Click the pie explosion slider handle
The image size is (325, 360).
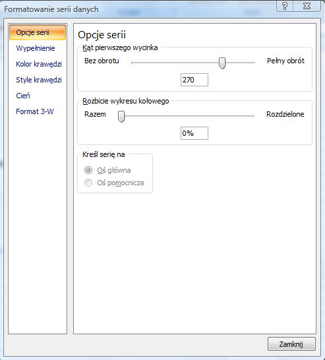(x=121, y=117)
